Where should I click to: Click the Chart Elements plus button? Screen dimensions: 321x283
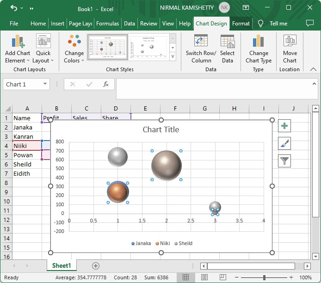pos(284,126)
